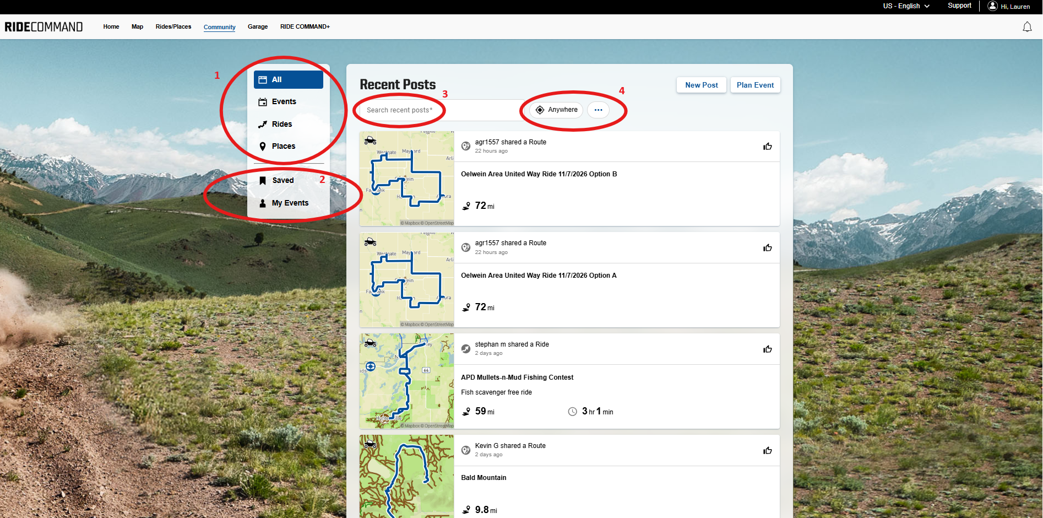Focus the Search recent posts field
1043x518 pixels.
click(438, 110)
